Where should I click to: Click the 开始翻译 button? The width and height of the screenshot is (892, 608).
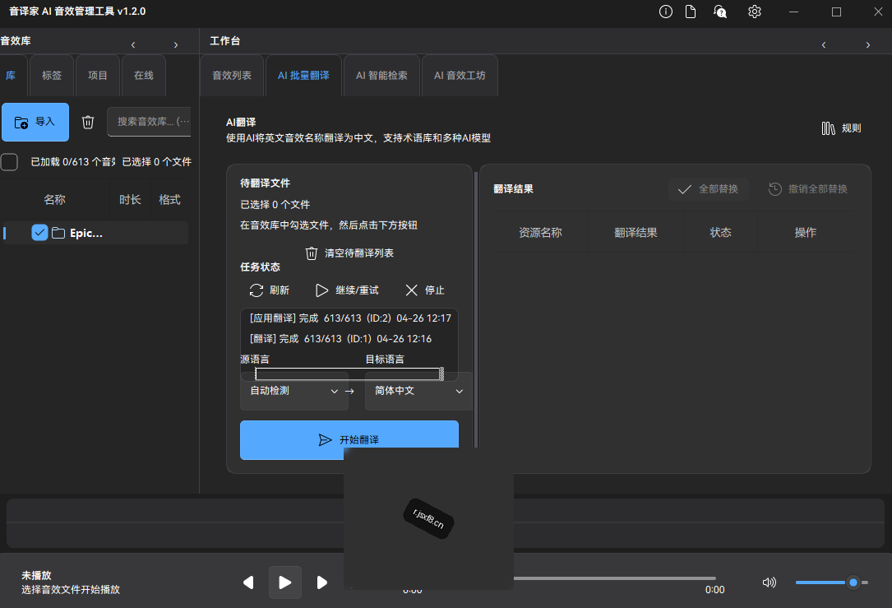(349, 439)
